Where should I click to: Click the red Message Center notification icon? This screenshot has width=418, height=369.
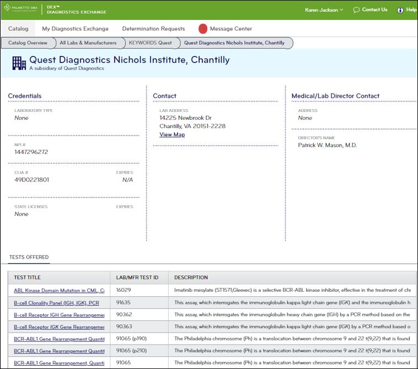point(202,29)
